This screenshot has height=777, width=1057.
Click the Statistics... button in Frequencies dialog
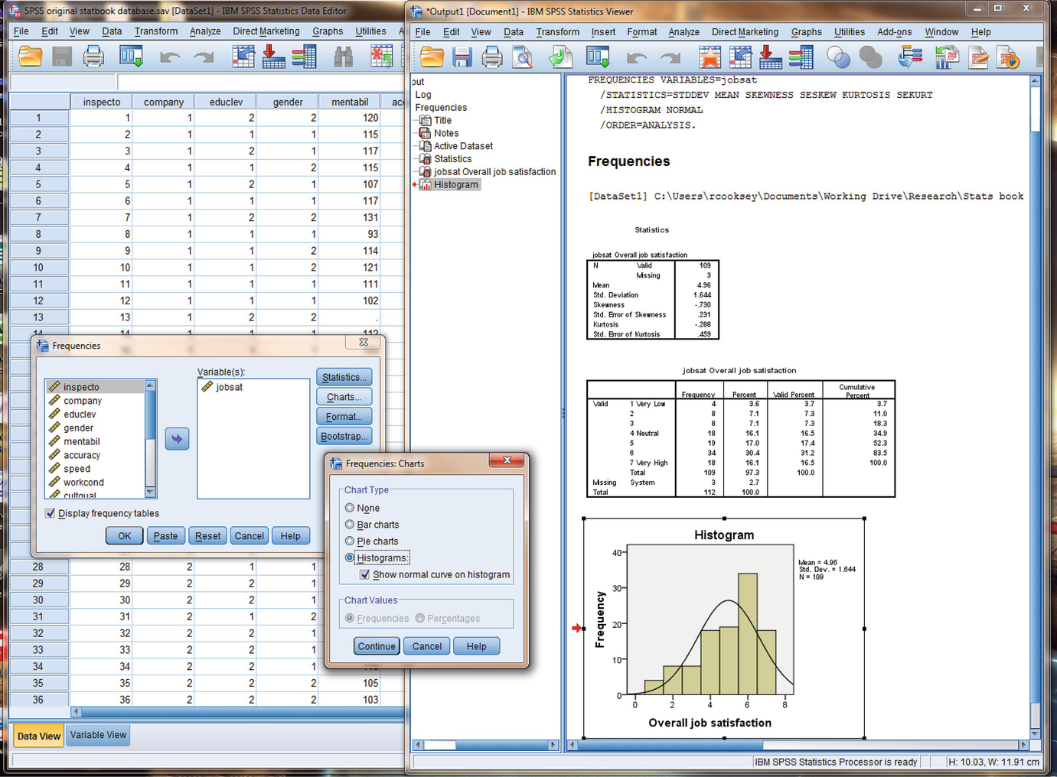point(344,377)
